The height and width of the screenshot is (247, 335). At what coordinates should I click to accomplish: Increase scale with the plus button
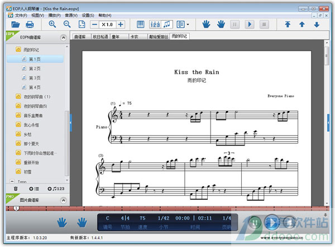121,25
